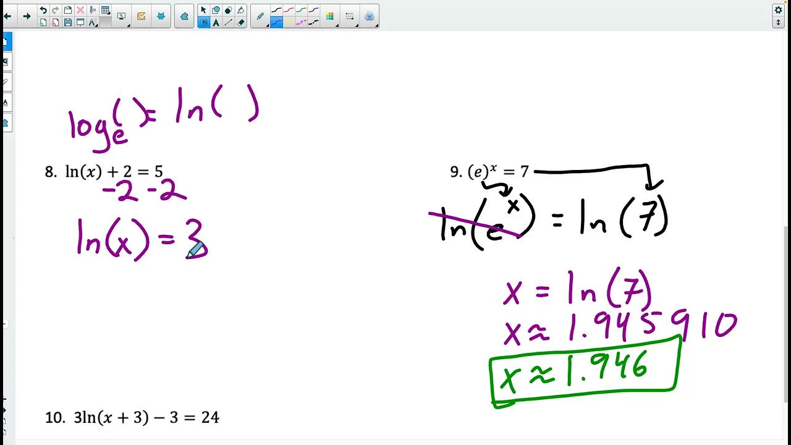The width and height of the screenshot is (791, 445).
Task: Click problem text '9. (e)^x = 7'
Action: coord(489,171)
